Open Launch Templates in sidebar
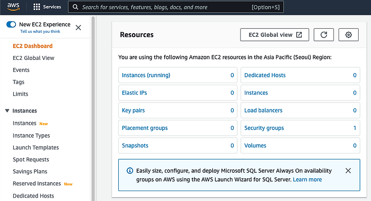 click(36, 148)
